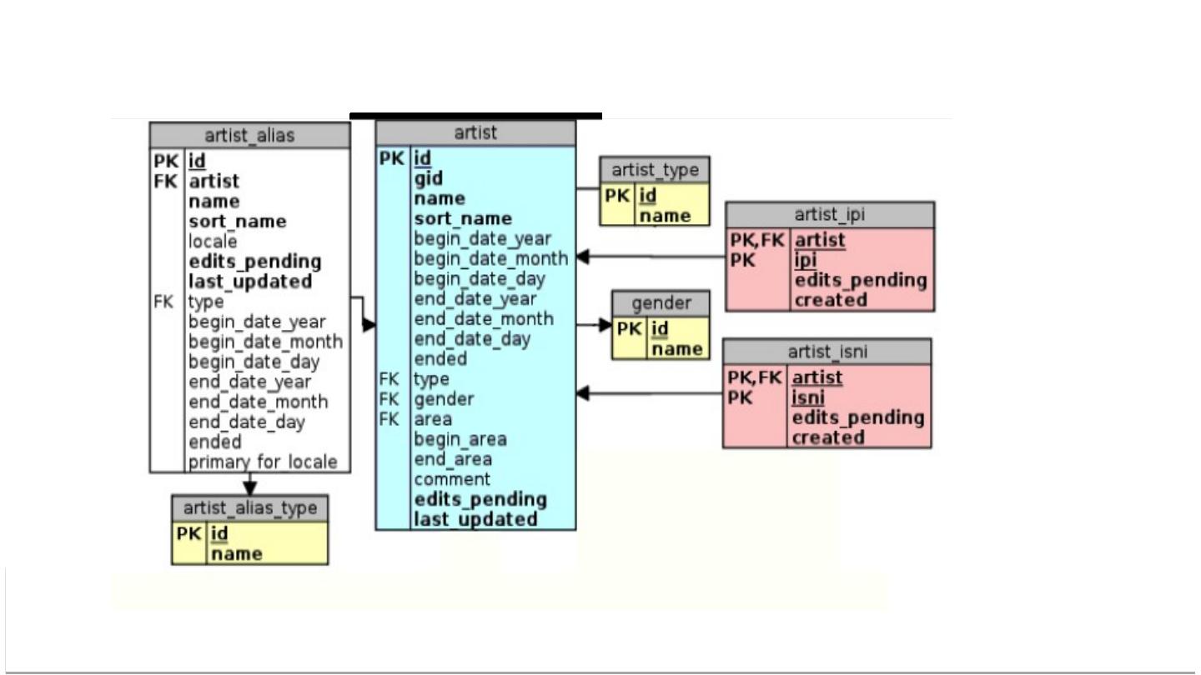Click sort_name in the artist table
The image size is (1201, 675).
(x=463, y=218)
